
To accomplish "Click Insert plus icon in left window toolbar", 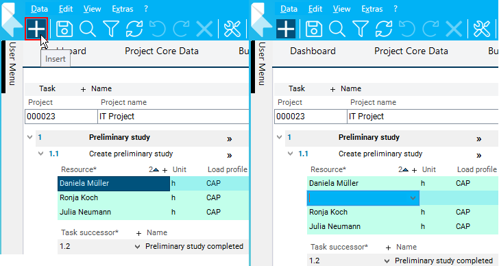I will [36, 29].
